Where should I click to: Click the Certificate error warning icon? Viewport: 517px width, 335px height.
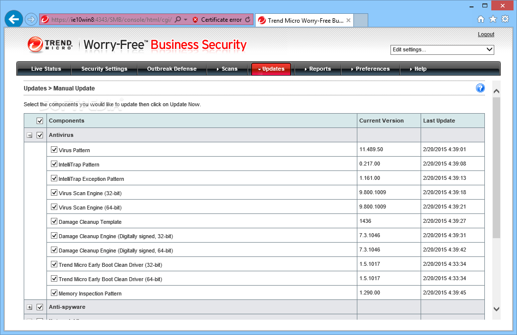pos(195,20)
